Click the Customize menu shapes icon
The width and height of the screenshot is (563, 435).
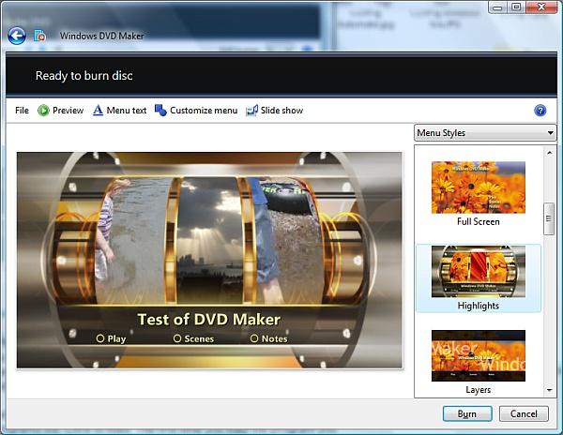click(160, 110)
